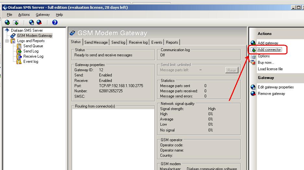This screenshot has width=304, height=170.
Task: Minimize the Diafaan SMS Server window
Action: tap(293, 7)
